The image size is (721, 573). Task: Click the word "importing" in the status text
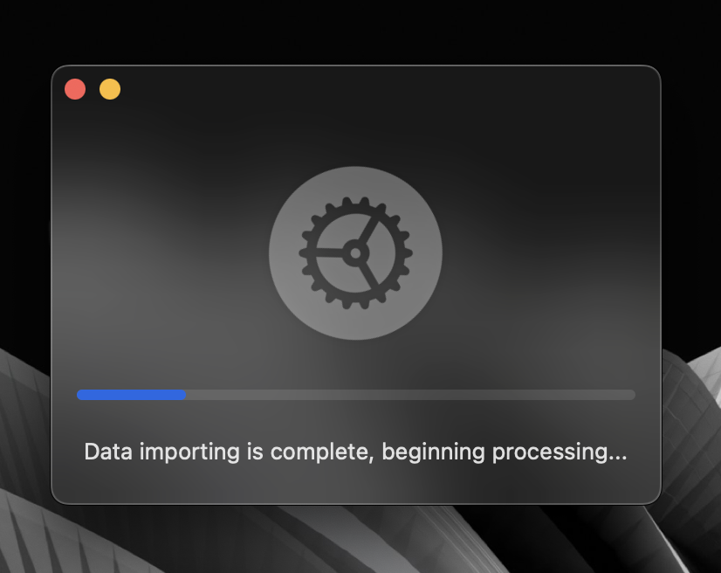tap(189, 452)
